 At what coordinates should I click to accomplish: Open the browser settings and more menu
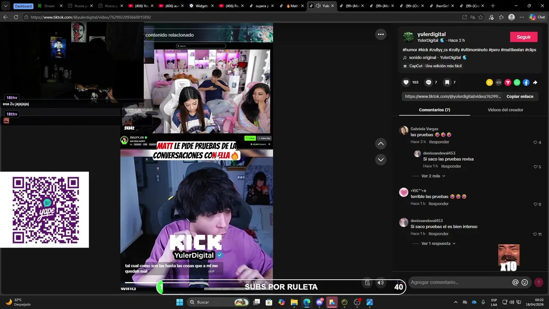click(x=522, y=17)
